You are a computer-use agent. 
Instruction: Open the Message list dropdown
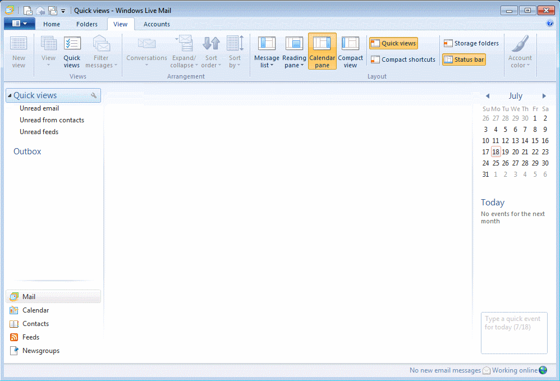coord(267,52)
